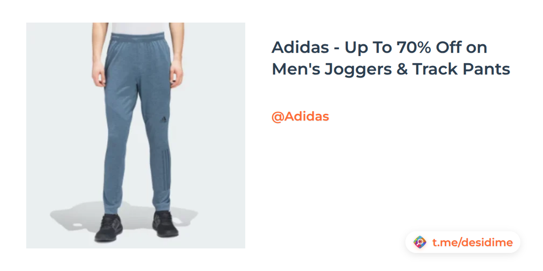Open the t.me/desidime link text
Screen dimensions: 543x271
coord(472,243)
